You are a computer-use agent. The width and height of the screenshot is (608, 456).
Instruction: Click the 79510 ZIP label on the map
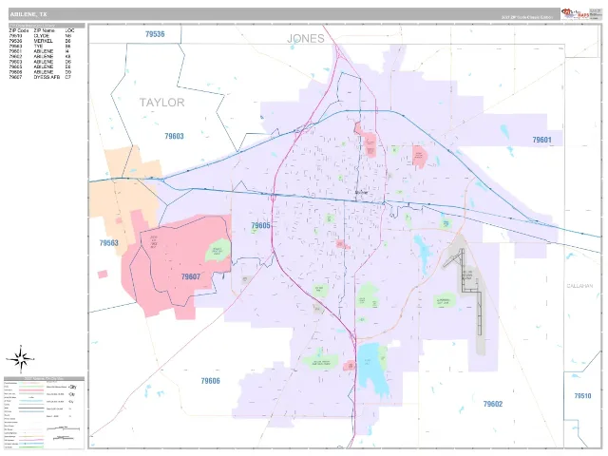tap(582, 396)
